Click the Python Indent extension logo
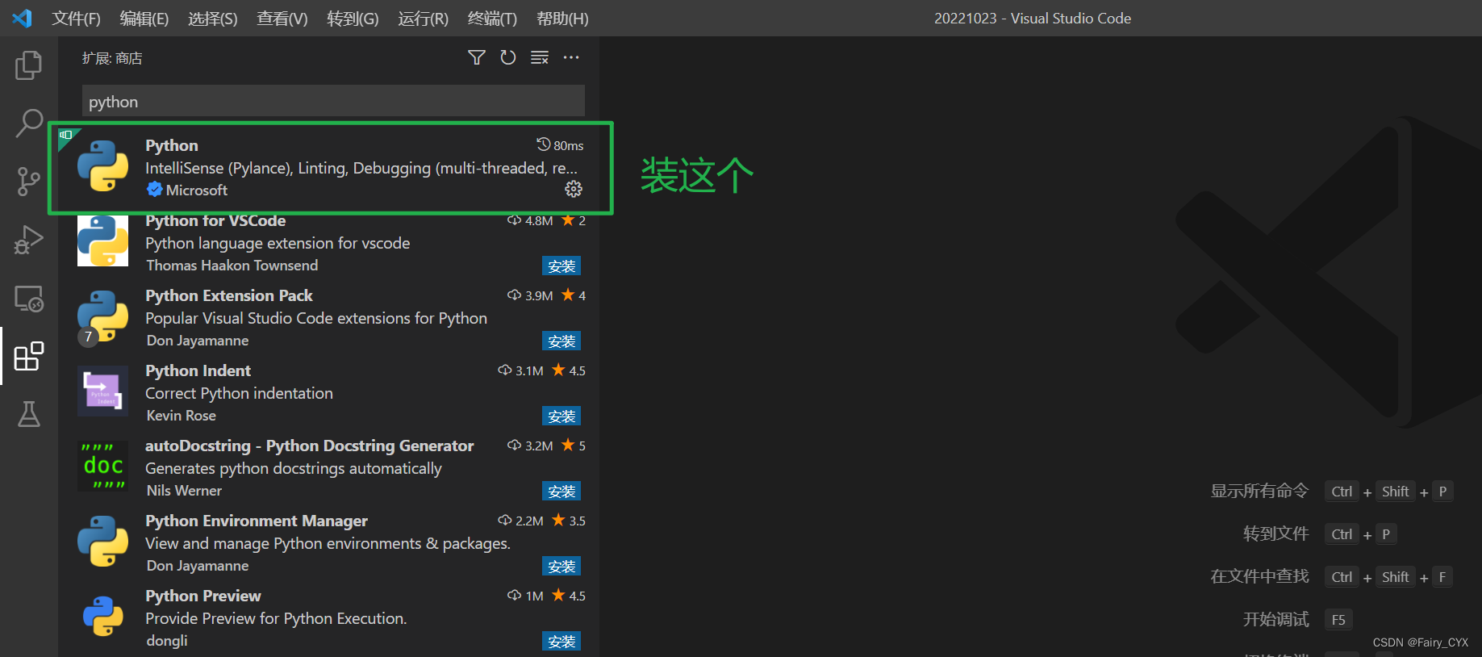The image size is (1482, 657). coord(102,391)
